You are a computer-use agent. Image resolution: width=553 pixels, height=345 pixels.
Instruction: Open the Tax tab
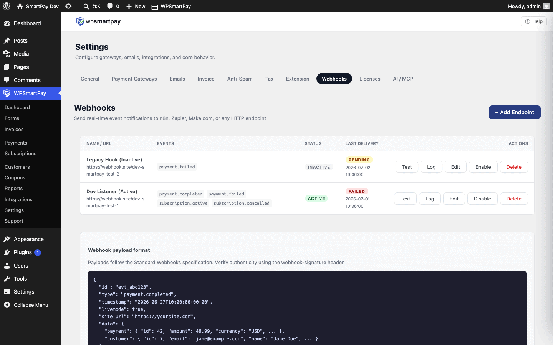(x=270, y=79)
